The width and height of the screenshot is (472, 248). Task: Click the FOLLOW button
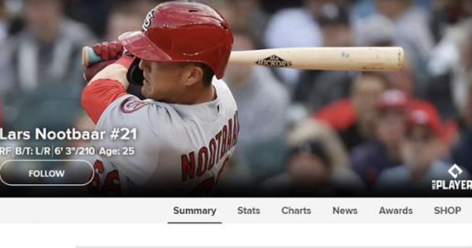tap(46, 173)
